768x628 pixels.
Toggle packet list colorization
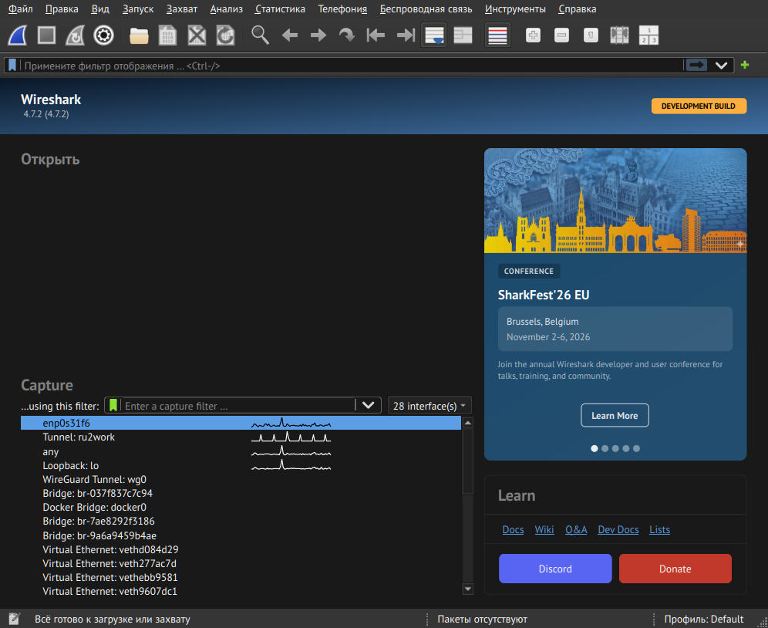pos(497,35)
